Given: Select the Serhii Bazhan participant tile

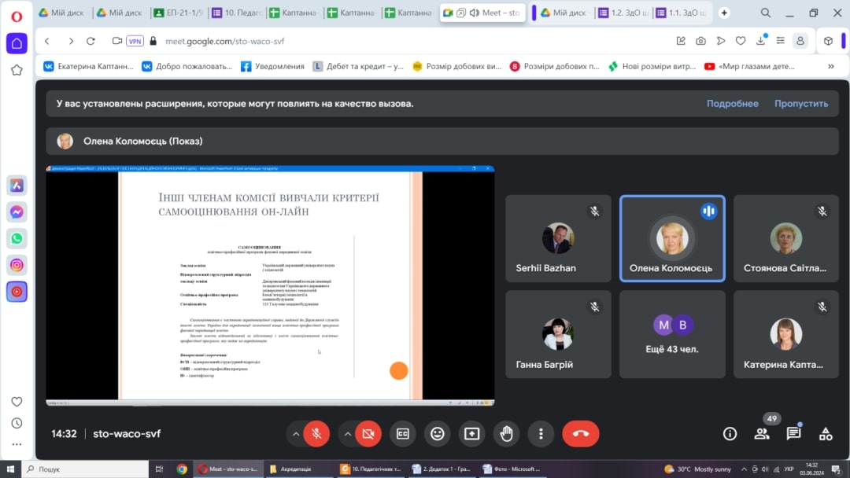Looking at the screenshot, I should (558, 239).
